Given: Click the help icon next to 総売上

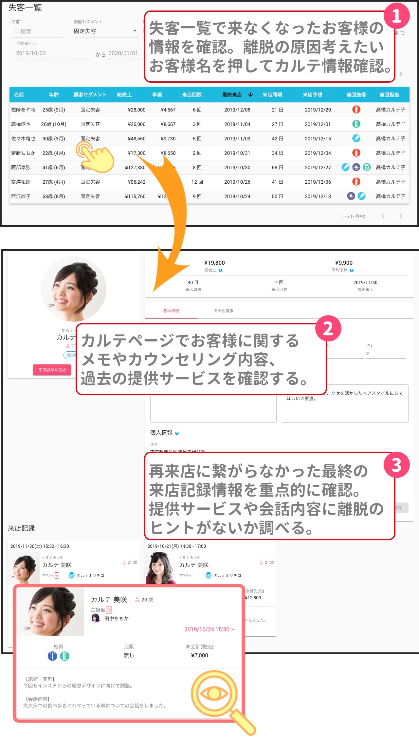Looking at the screenshot, I should [x=220, y=270].
